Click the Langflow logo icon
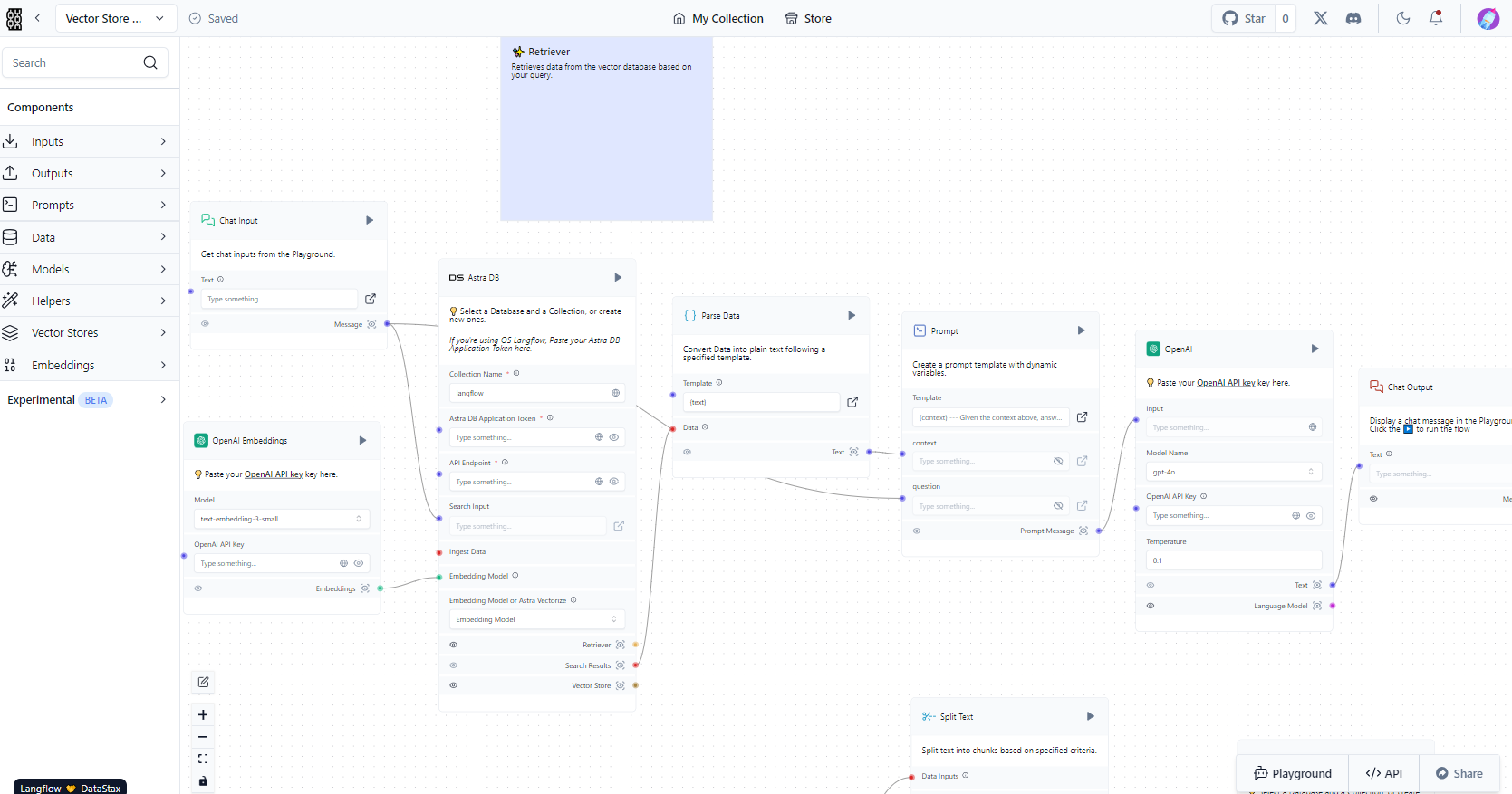This screenshot has height=794, width=1512. pos(14,18)
